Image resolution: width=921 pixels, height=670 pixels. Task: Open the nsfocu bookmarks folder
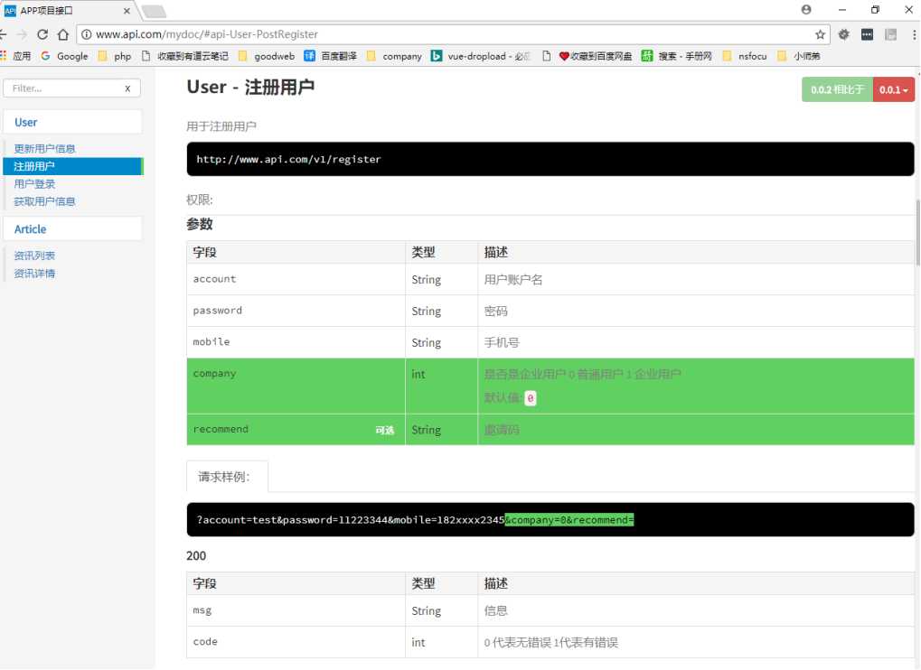(x=745, y=56)
